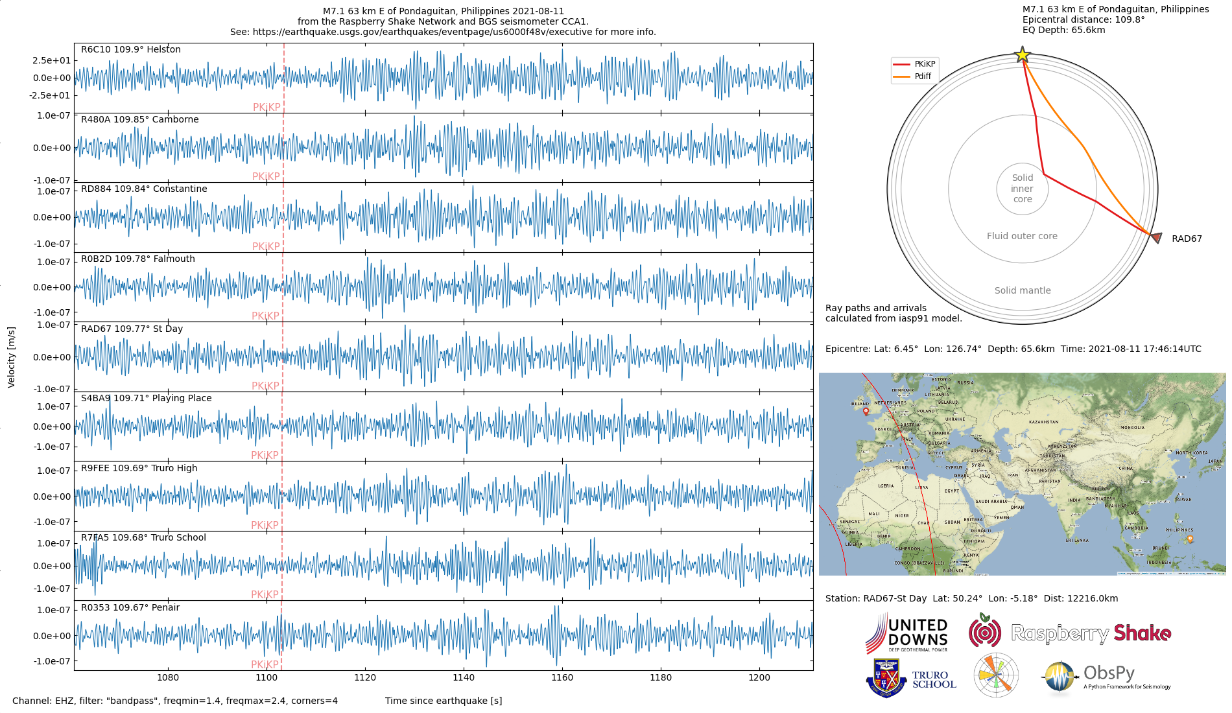
Task: Click the 1140 tick on time axis
Action: point(464,677)
